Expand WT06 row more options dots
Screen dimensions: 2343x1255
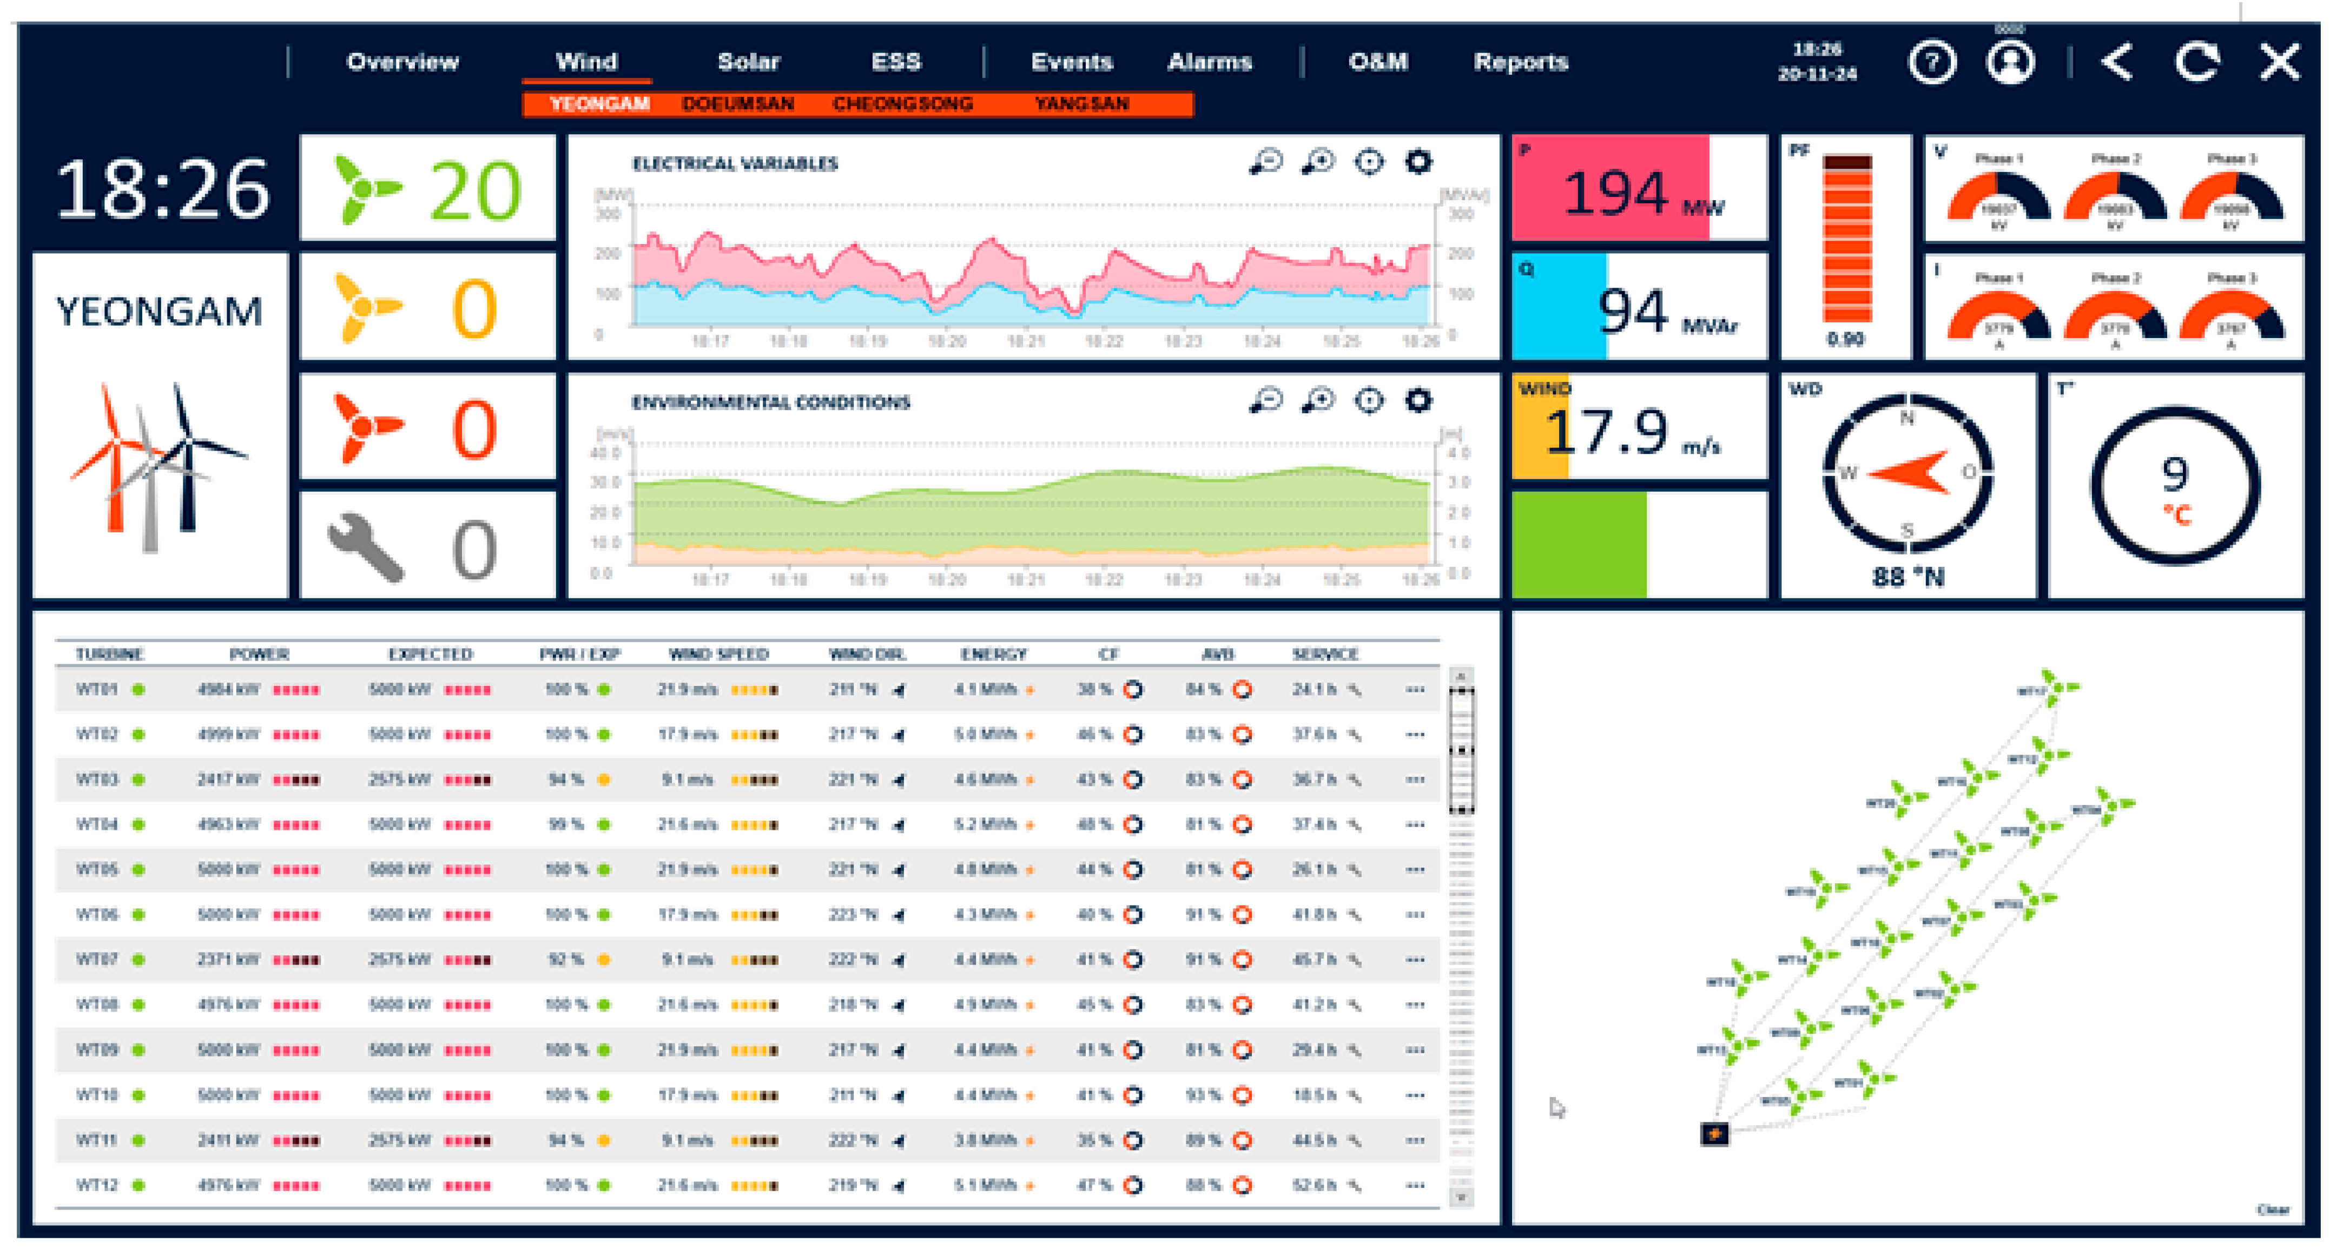coord(1414,915)
